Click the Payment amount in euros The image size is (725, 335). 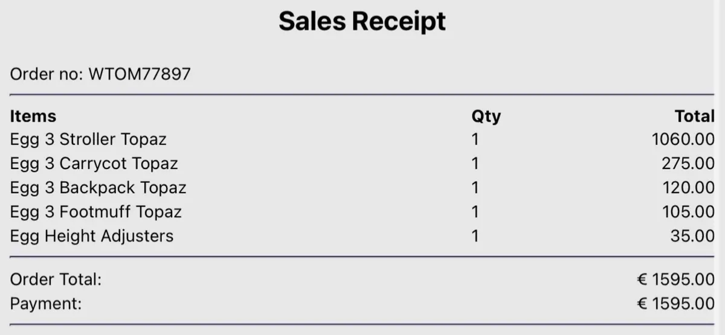675,304
